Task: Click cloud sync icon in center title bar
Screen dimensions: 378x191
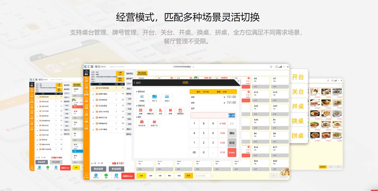Action: [x=277, y=67]
